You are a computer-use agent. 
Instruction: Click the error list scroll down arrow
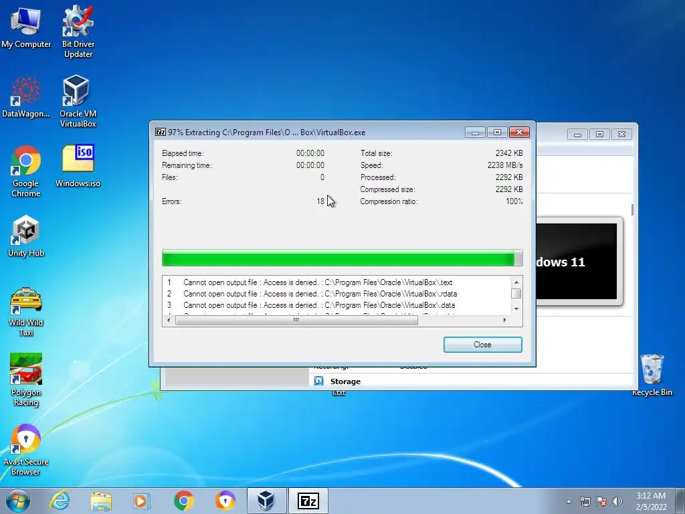click(x=516, y=309)
